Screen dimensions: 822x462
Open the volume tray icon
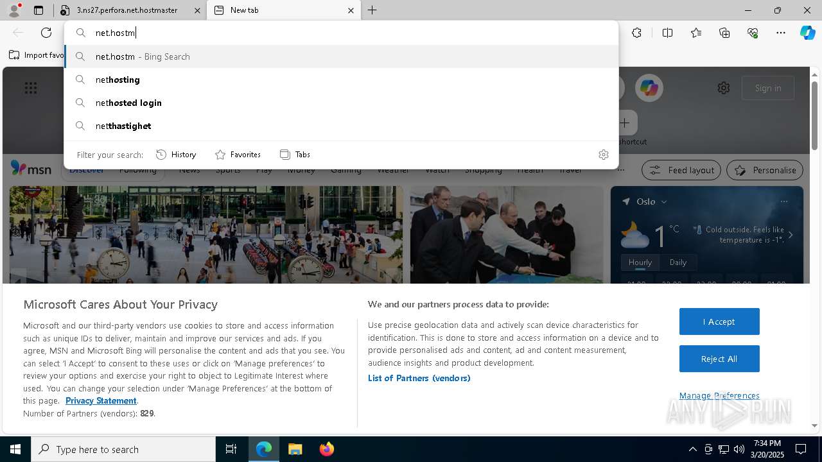click(739, 449)
